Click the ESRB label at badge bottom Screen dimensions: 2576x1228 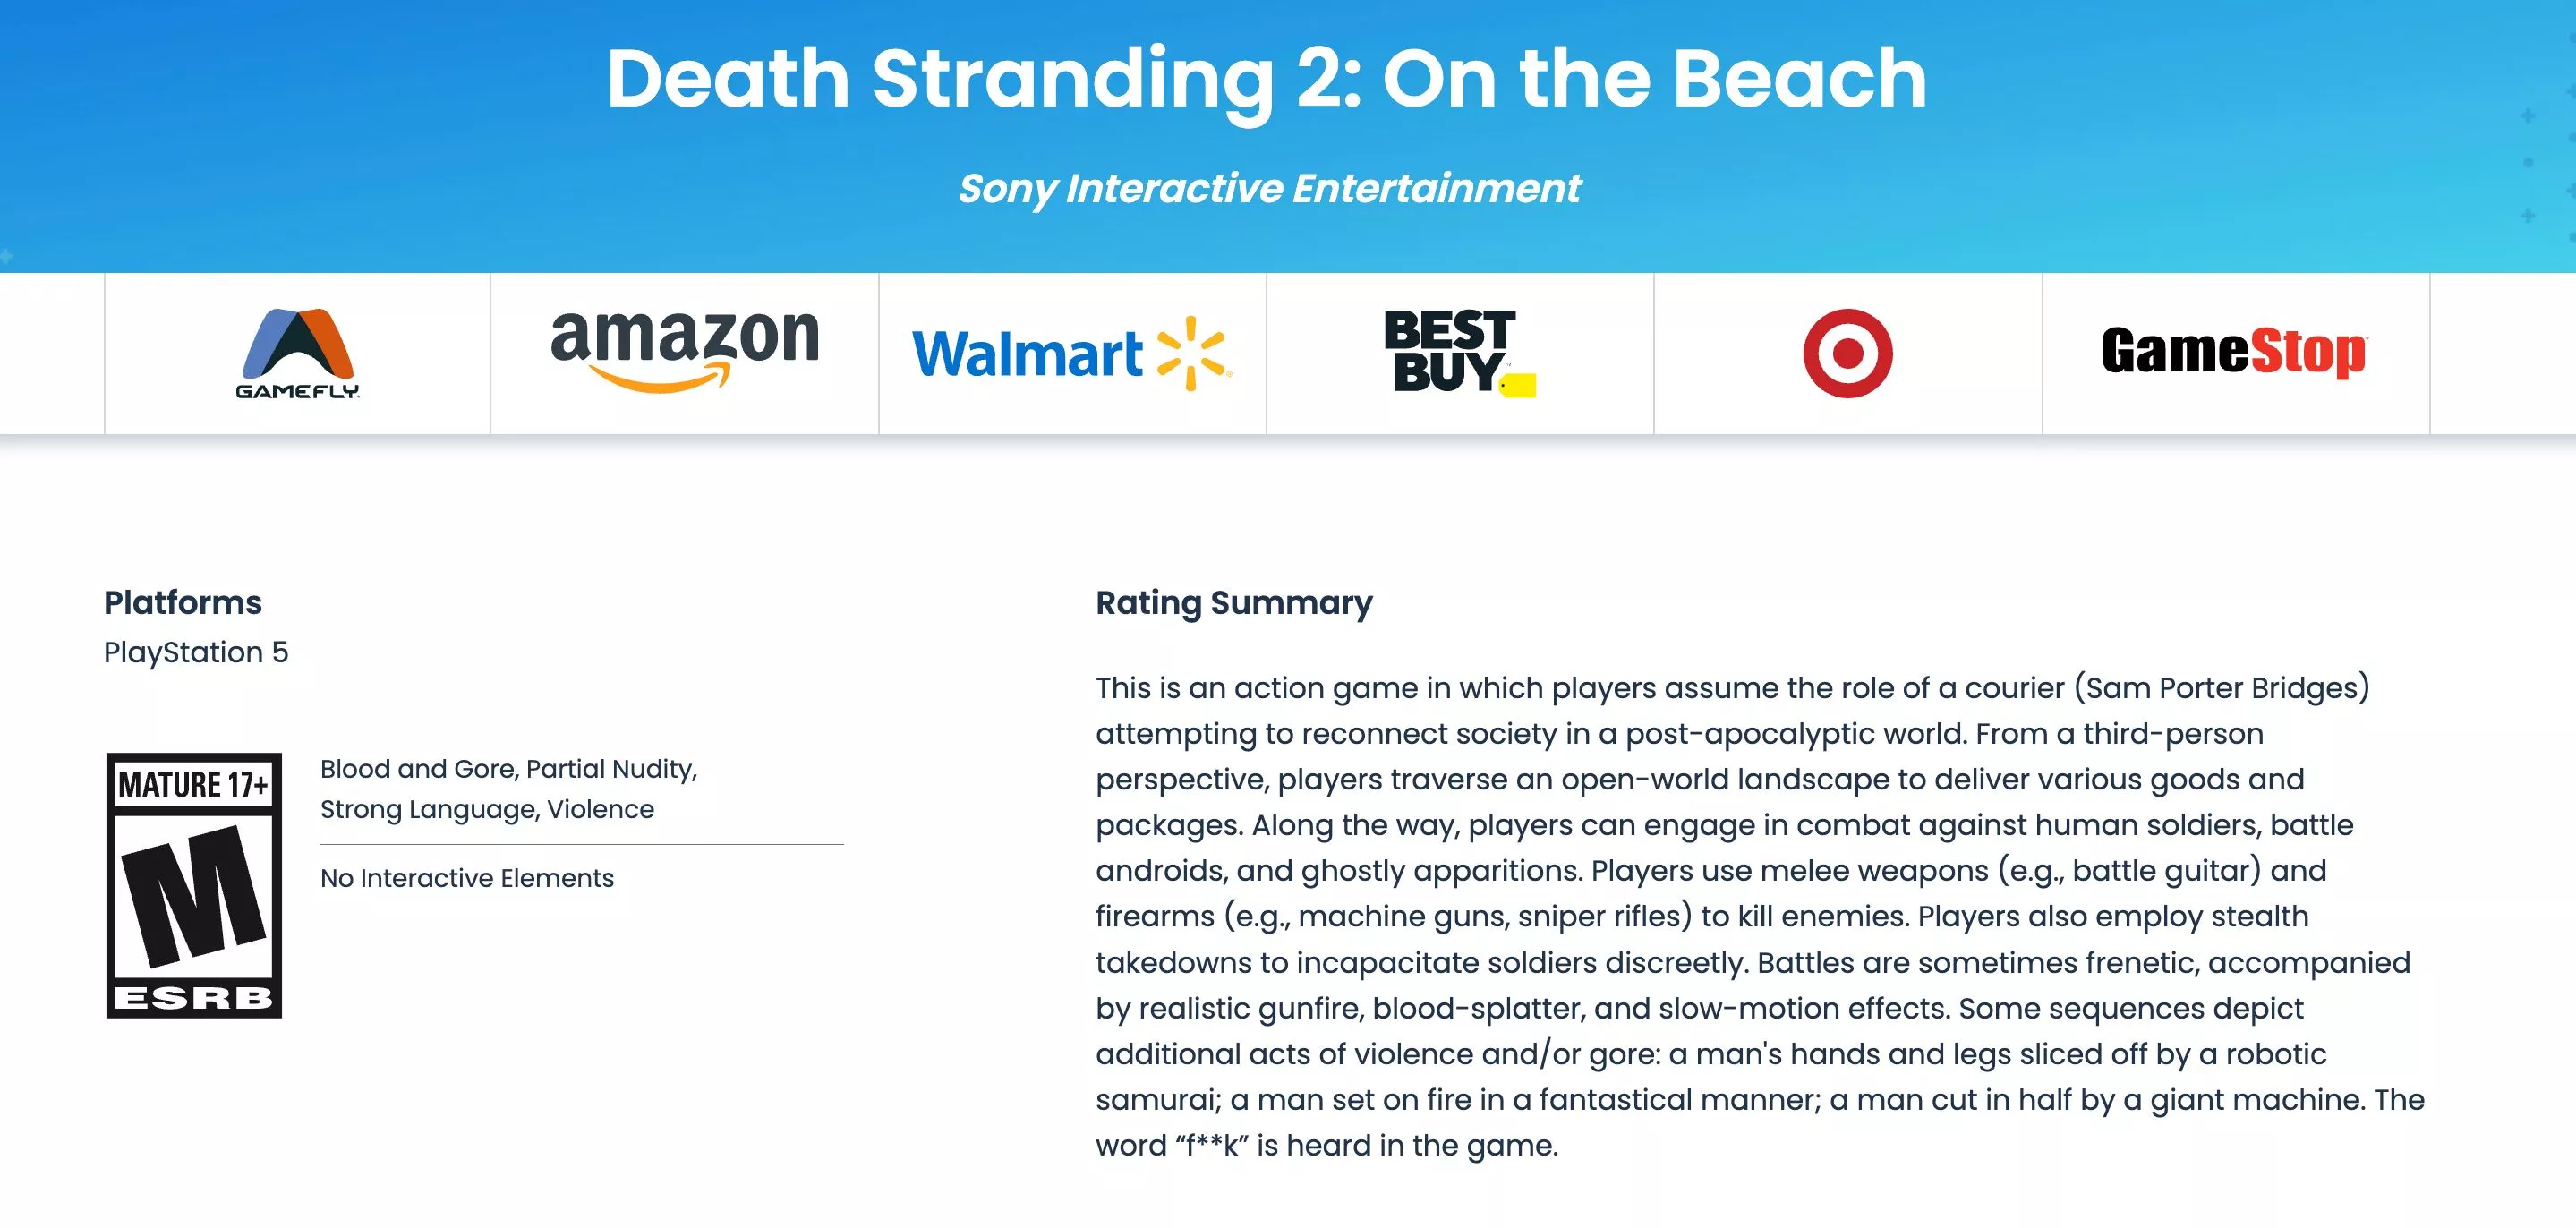click(x=194, y=997)
